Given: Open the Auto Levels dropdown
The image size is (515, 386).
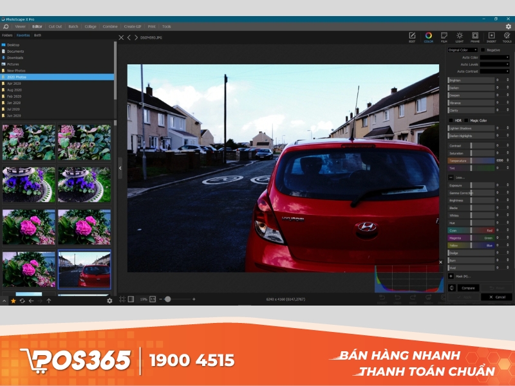Looking at the screenshot, I should [494, 64].
